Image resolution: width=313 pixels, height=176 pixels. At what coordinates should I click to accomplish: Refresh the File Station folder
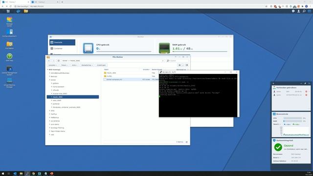pyautogui.click(x=58, y=61)
